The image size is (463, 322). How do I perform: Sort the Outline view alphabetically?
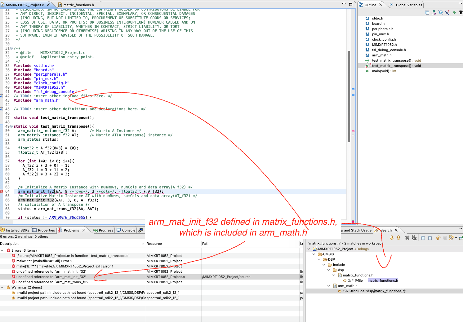point(434,12)
